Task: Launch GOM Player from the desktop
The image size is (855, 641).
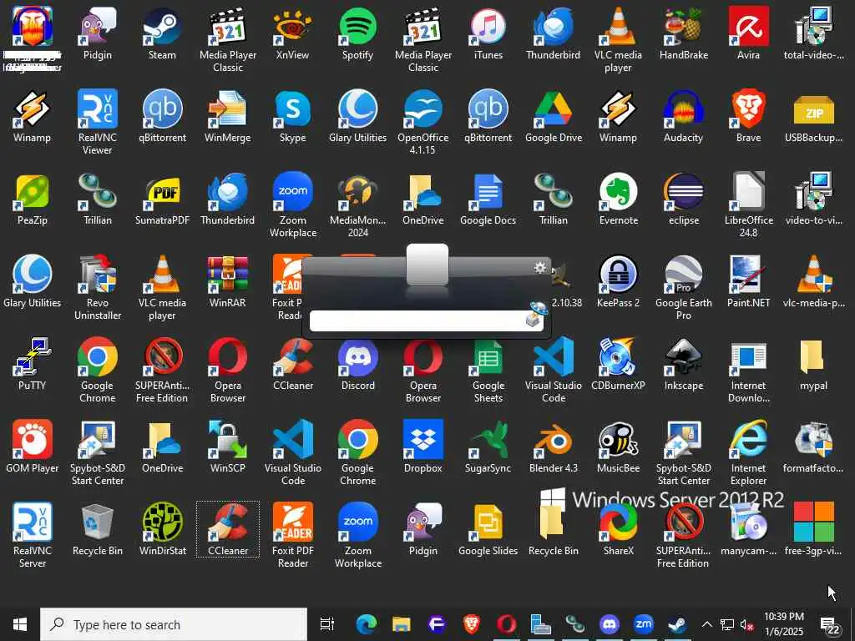Action: tap(33, 447)
